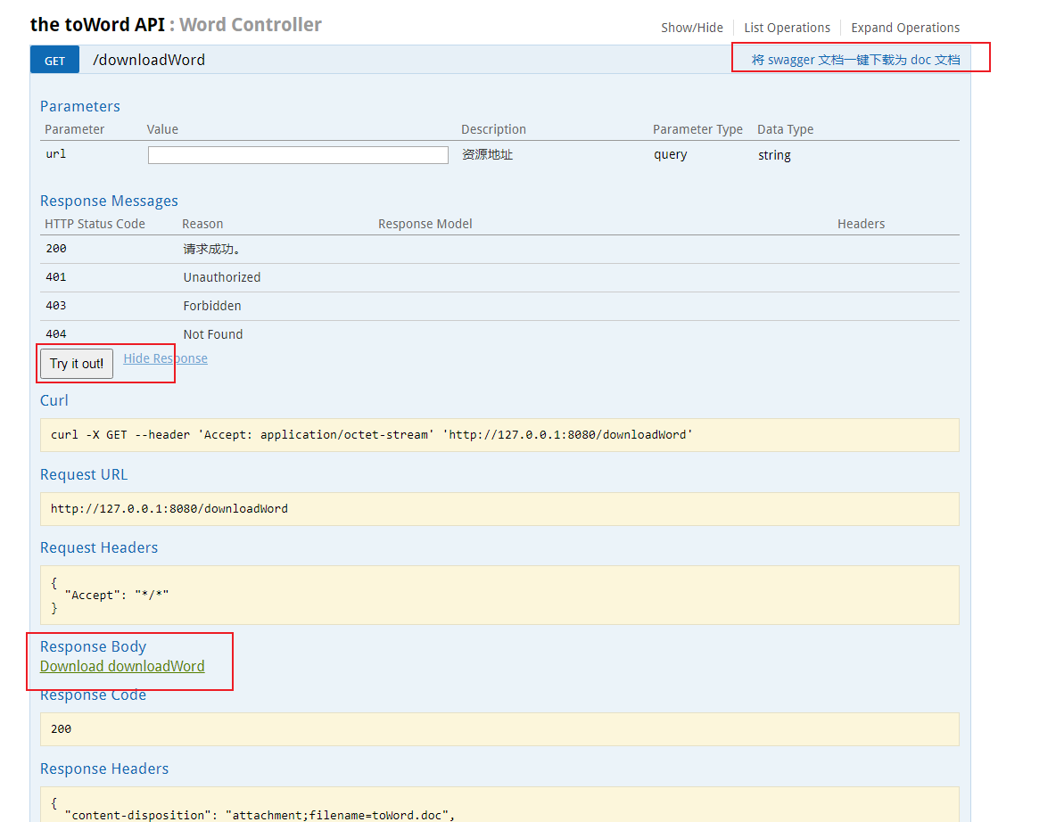
Task: Click the Value column header
Action: [x=162, y=129]
